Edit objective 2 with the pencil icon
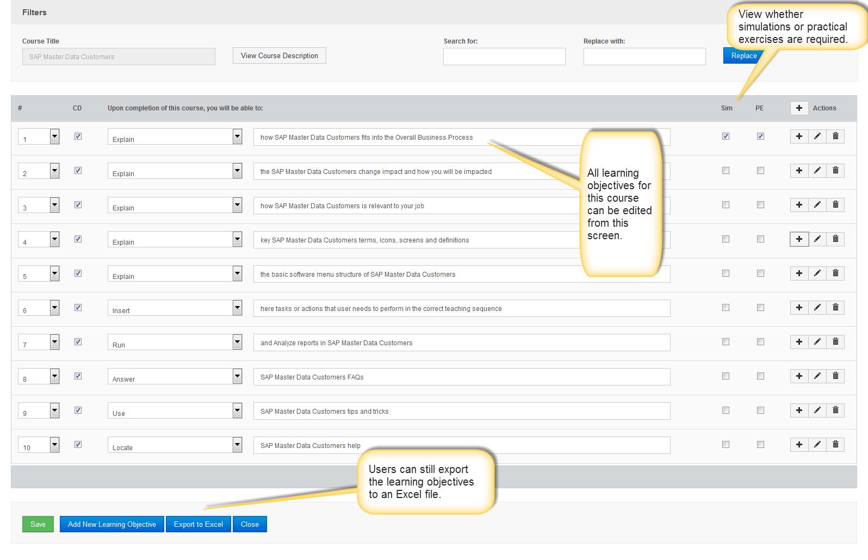Screen dimensions: 868x560 [x=817, y=171]
